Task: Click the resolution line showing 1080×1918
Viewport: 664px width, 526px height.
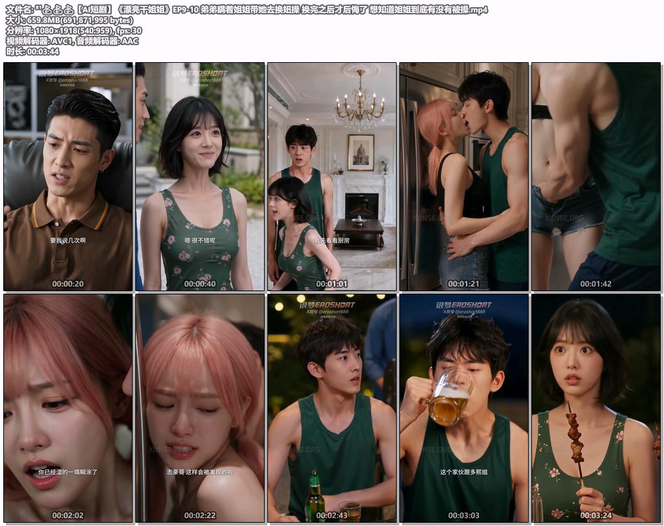Action: 74,31
